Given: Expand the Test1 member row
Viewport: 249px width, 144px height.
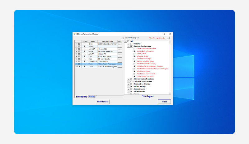Looking at the screenshot, I should pyautogui.click(x=80, y=67).
